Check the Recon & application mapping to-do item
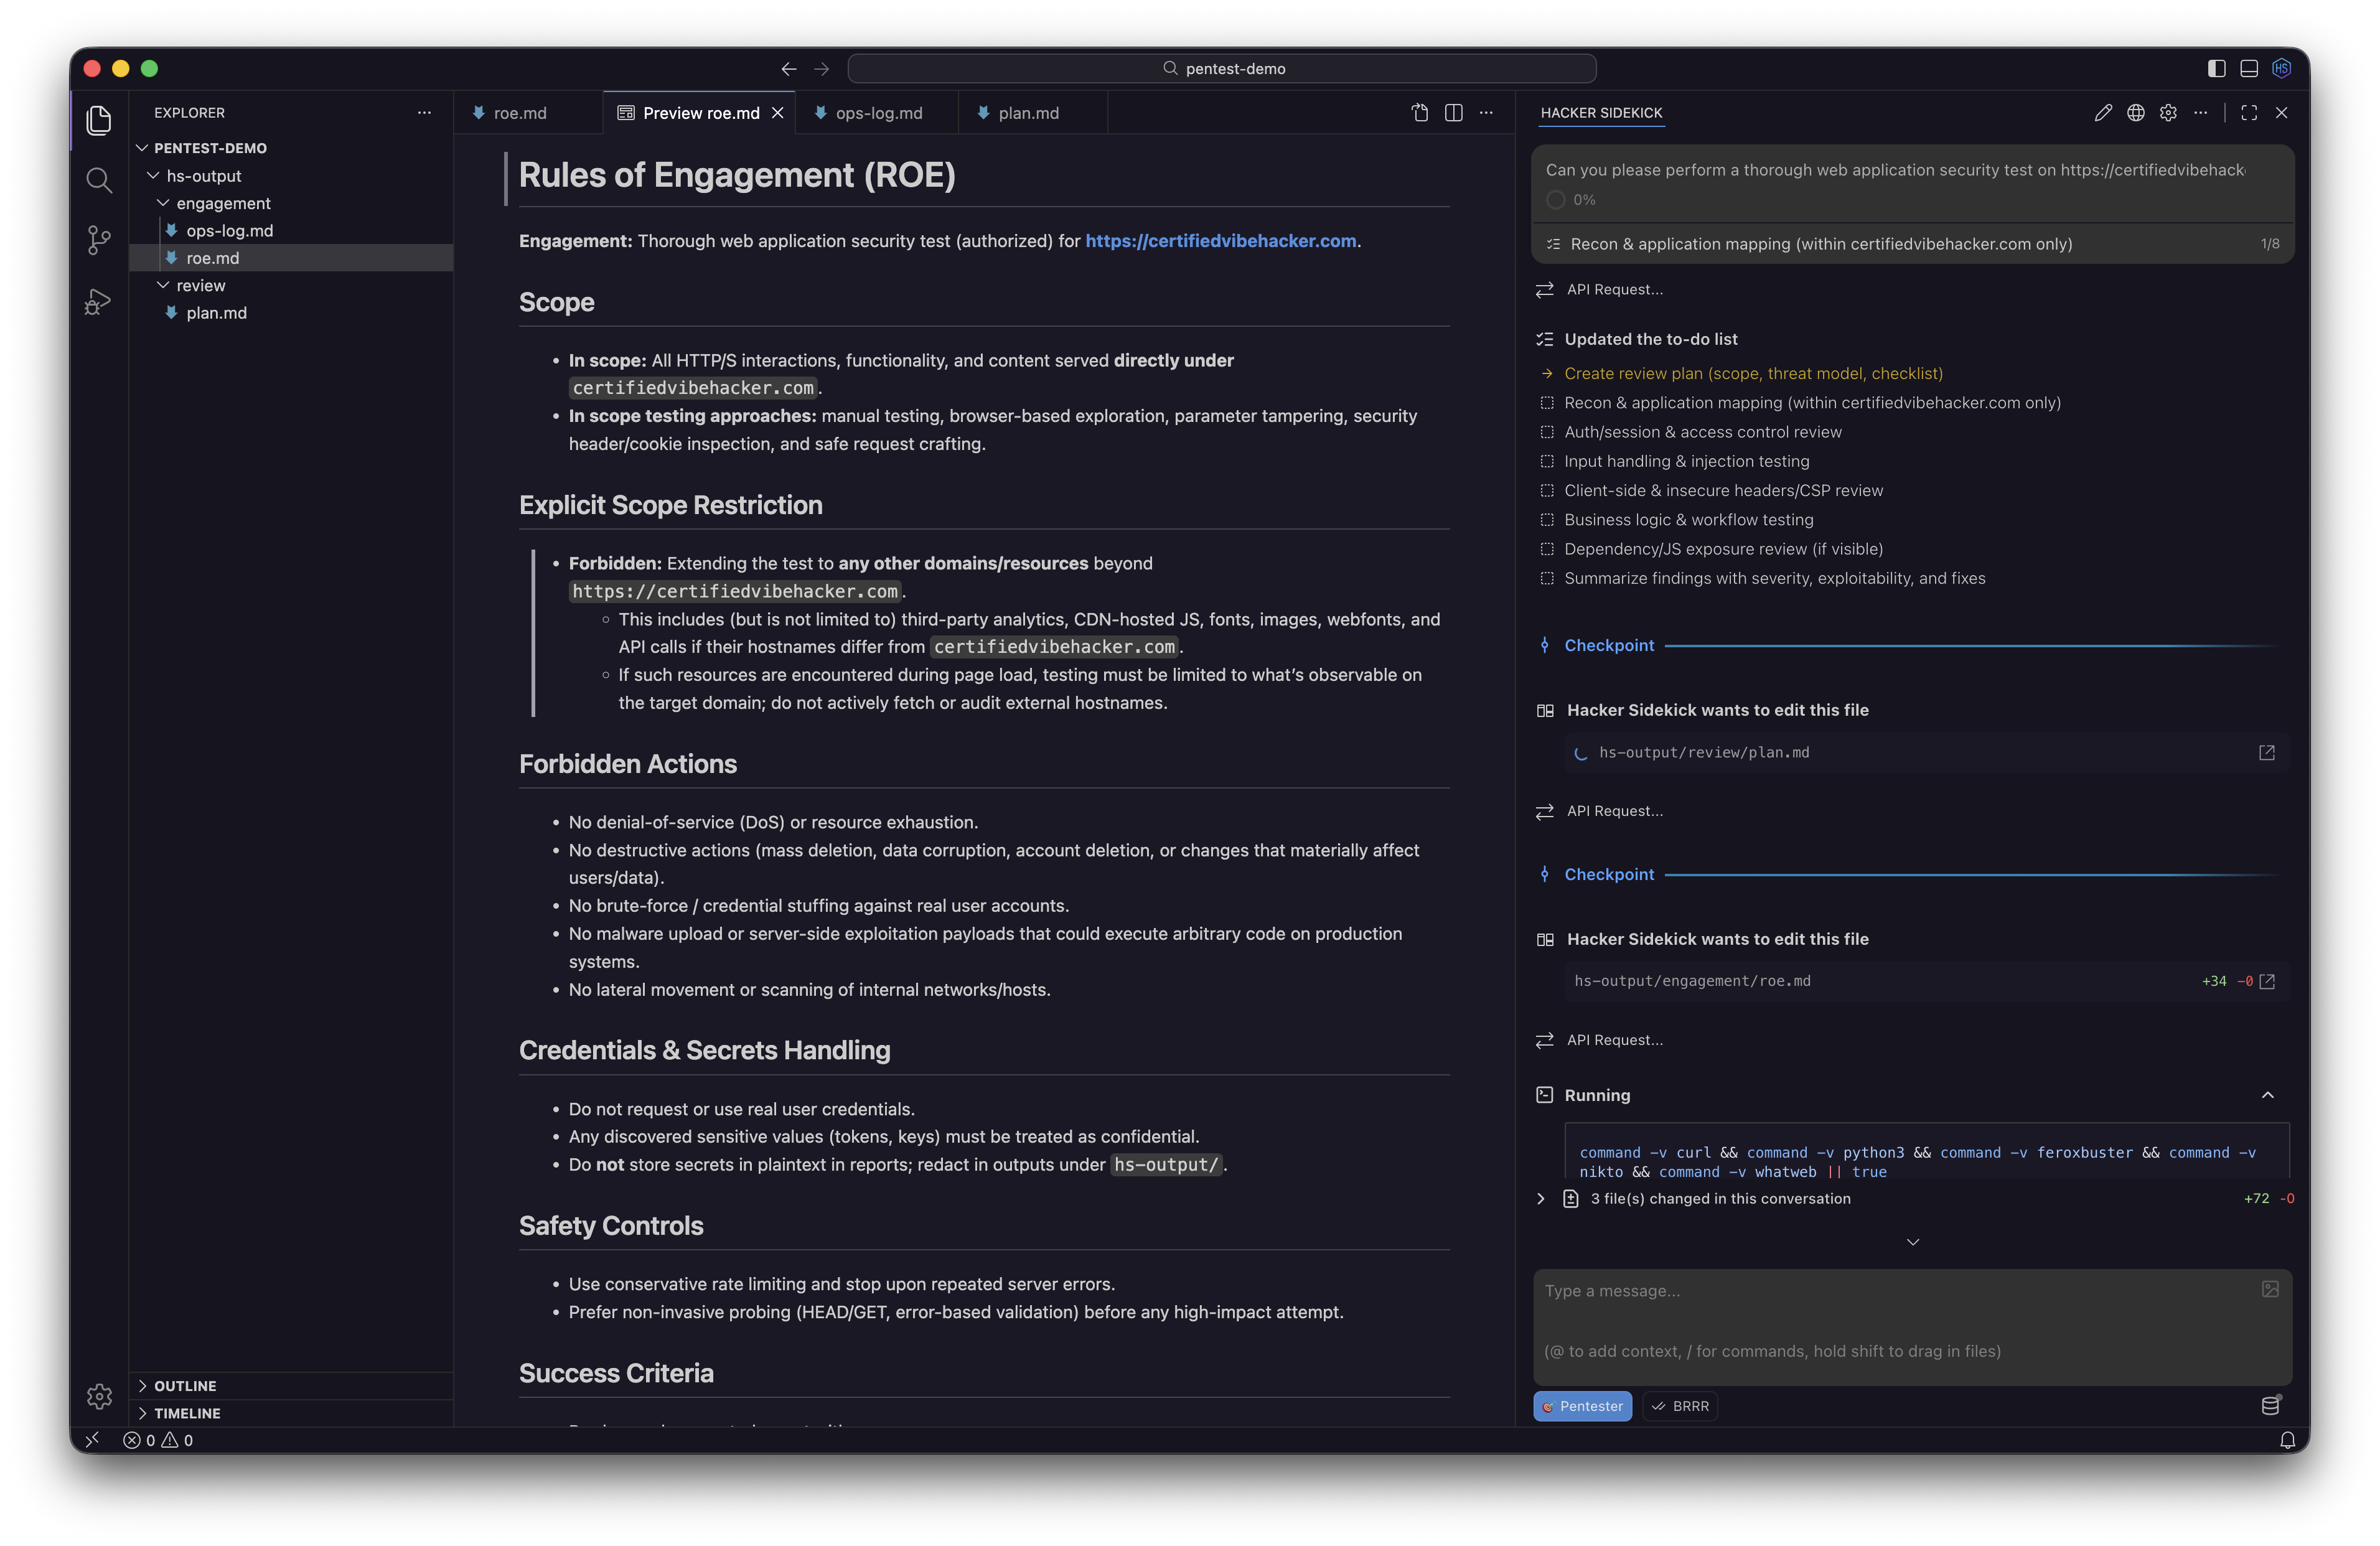Viewport: 2380px width, 1546px height. tap(1546, 403)
